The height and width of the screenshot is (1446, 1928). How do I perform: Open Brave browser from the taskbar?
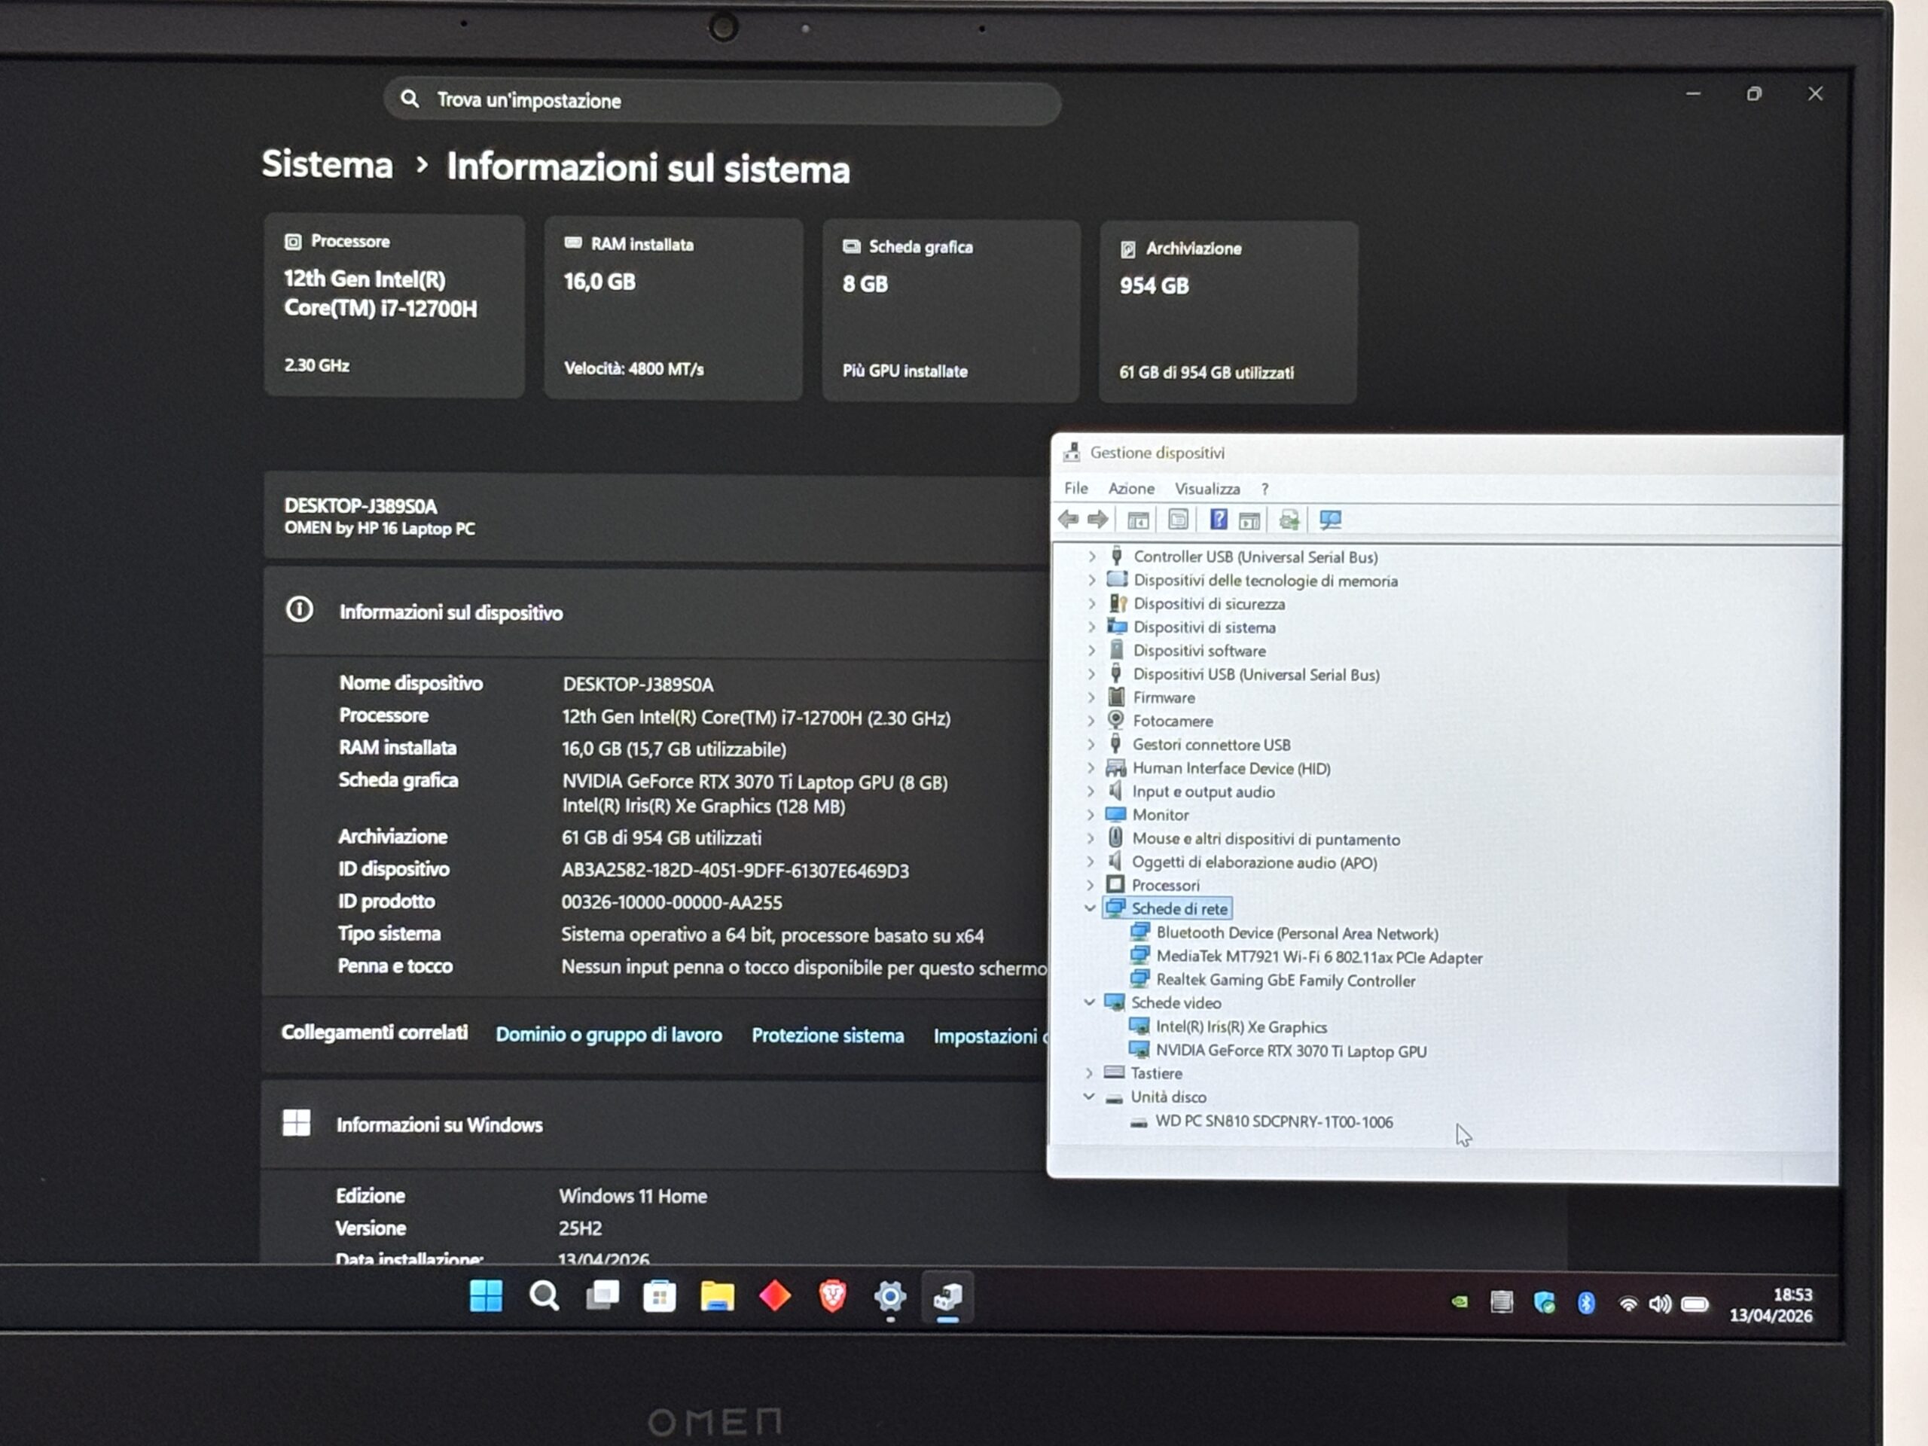pos(832,1296)
